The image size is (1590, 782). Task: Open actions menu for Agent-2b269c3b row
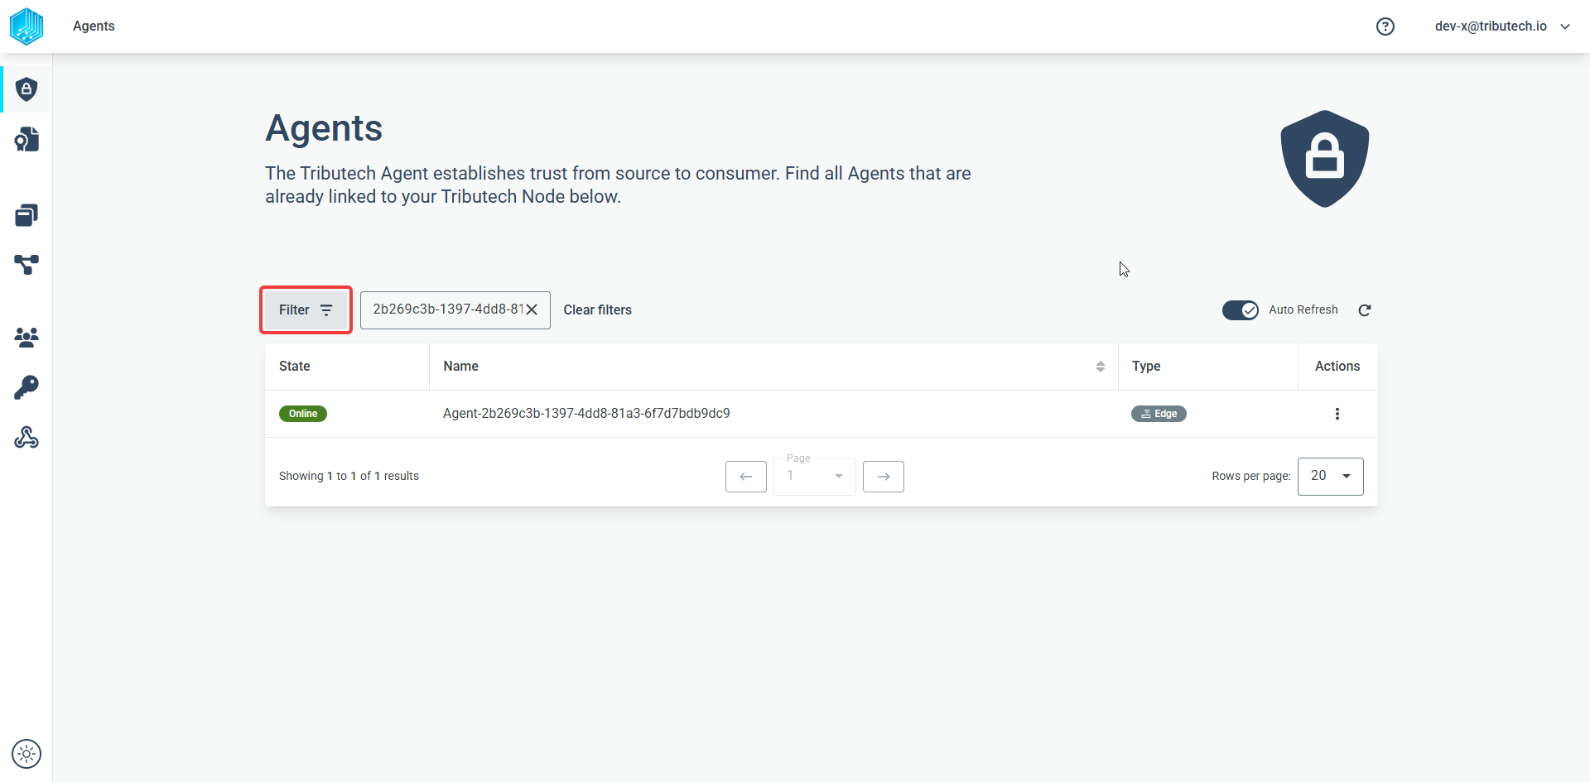click(x=1337, y=414)
